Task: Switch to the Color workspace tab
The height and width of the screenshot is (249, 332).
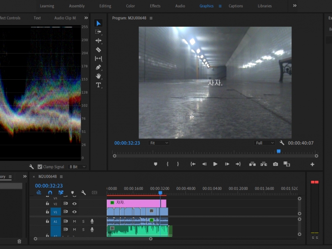Action: [x=130, y=6]
